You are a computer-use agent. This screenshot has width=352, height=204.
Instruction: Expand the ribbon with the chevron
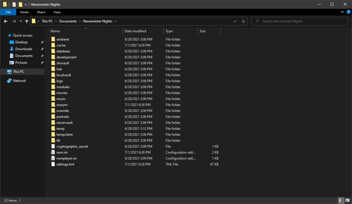[342, 12]
